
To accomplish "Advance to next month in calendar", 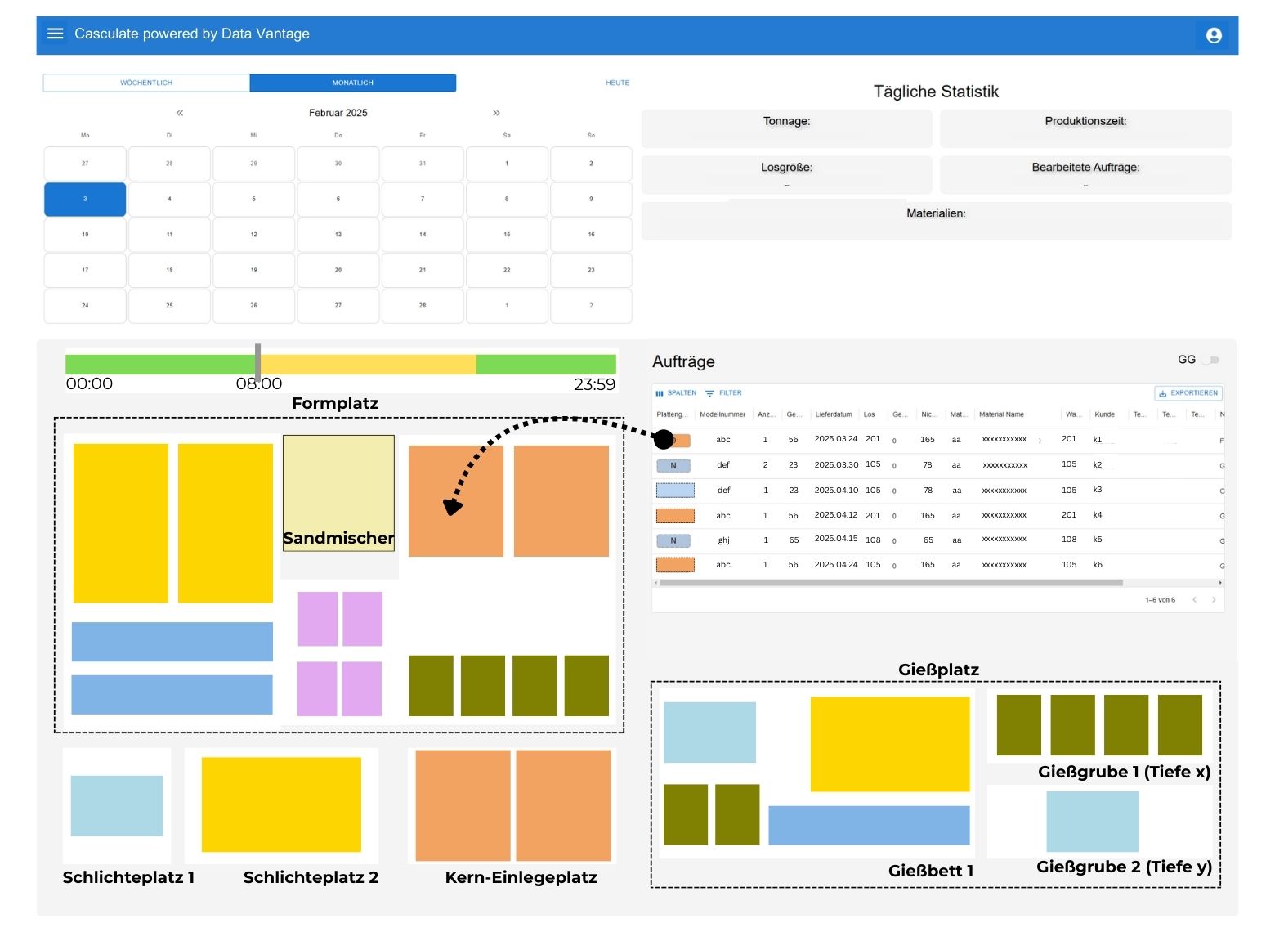I will point(496,113).
